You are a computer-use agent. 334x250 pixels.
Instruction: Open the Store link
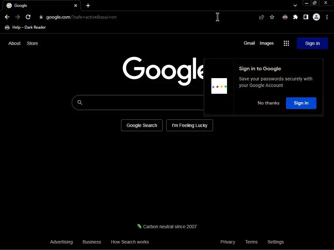[x=32, y=43]
